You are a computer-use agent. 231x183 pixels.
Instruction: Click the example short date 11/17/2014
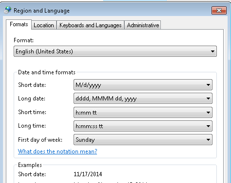pos(88,174)
